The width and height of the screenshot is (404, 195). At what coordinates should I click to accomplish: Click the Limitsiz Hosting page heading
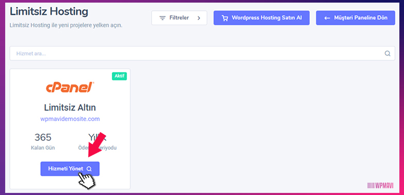click(49, 11)
